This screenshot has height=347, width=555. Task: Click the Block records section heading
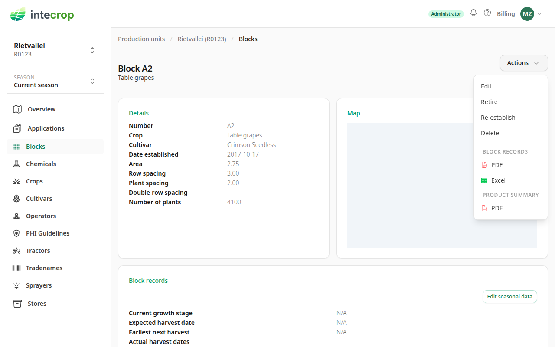[x=148, y=281]
